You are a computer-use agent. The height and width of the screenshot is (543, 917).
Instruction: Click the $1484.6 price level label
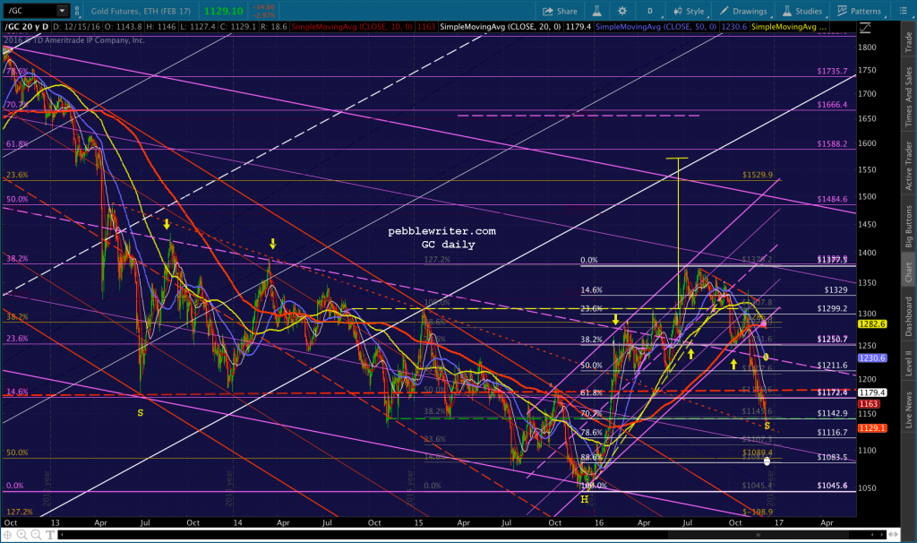pyautogui.click(x=832, y=199)
